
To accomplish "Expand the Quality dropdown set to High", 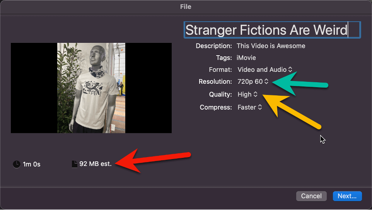I will (247, 94).
